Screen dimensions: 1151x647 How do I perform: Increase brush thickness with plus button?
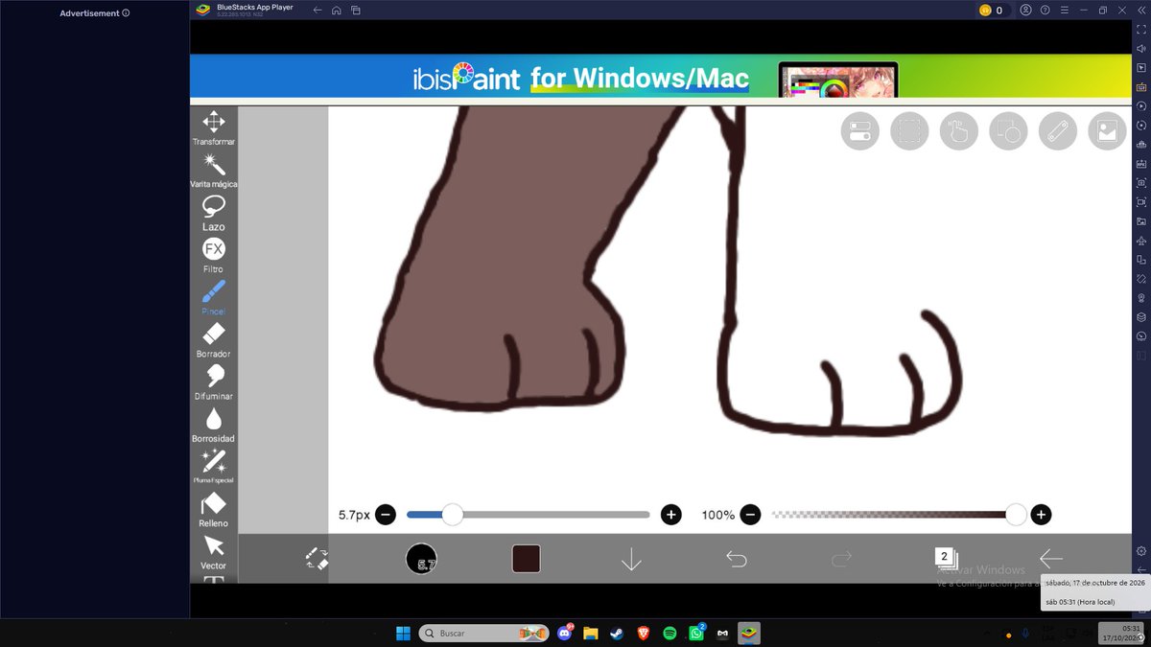click(671, 515)
